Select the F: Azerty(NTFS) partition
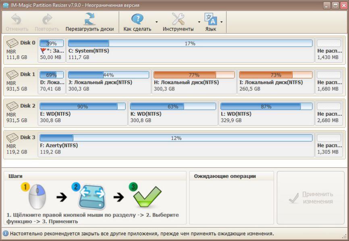Image resolution: width=349 pixels, height=241 pixels. [x=176, y=145]
